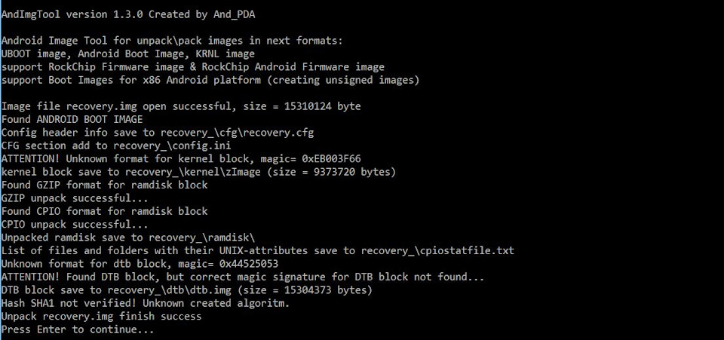Click the dtb.img block save line
The width and height of the screenshot is (724, 340).
[x=186, y=290]
